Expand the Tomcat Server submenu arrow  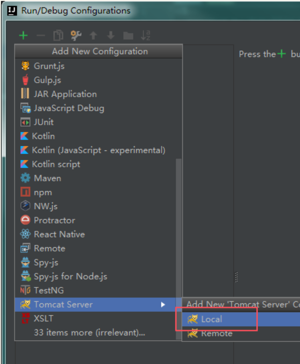(163, 304)
